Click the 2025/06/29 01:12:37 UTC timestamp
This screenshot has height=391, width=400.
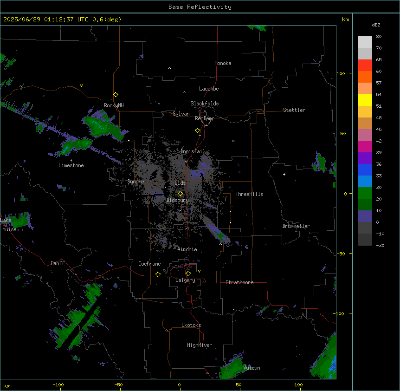(46, 20)
